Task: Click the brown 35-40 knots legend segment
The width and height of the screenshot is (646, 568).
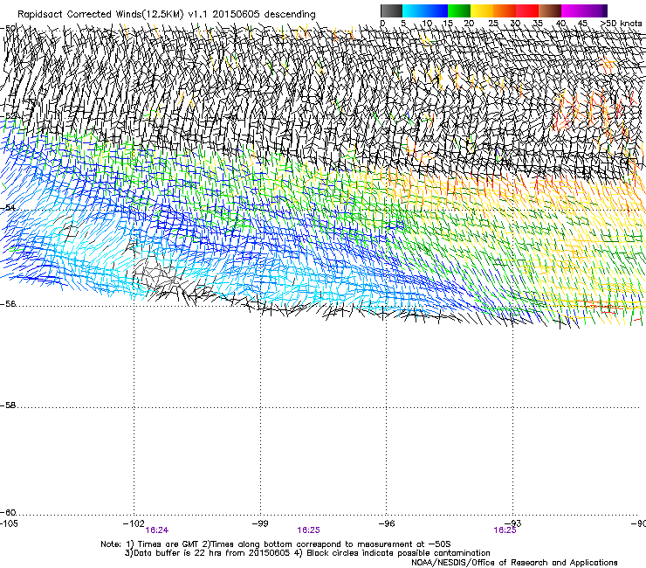Action: (550, 10)
